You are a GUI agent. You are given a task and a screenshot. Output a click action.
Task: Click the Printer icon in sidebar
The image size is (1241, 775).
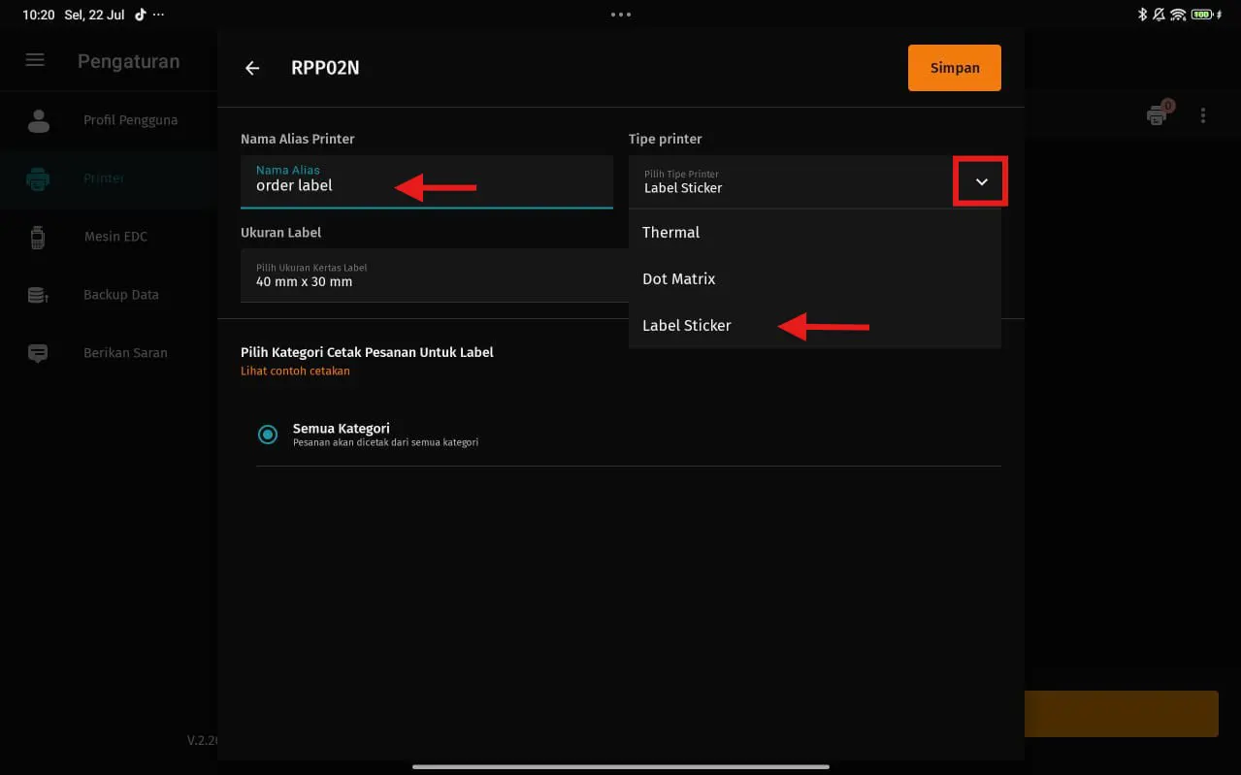click(39, 178)
